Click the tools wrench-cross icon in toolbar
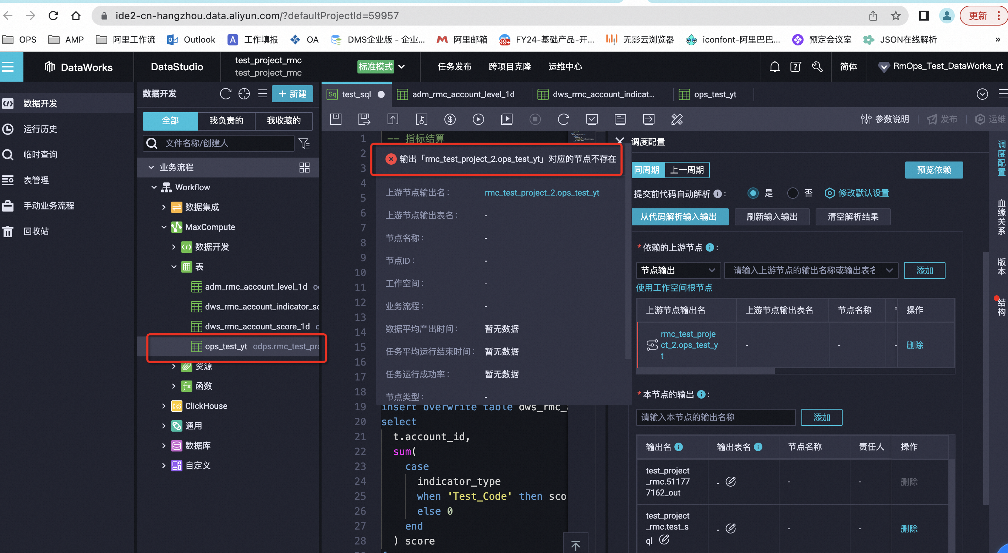This screenshot has width=1008, height=553. point(677,119)
